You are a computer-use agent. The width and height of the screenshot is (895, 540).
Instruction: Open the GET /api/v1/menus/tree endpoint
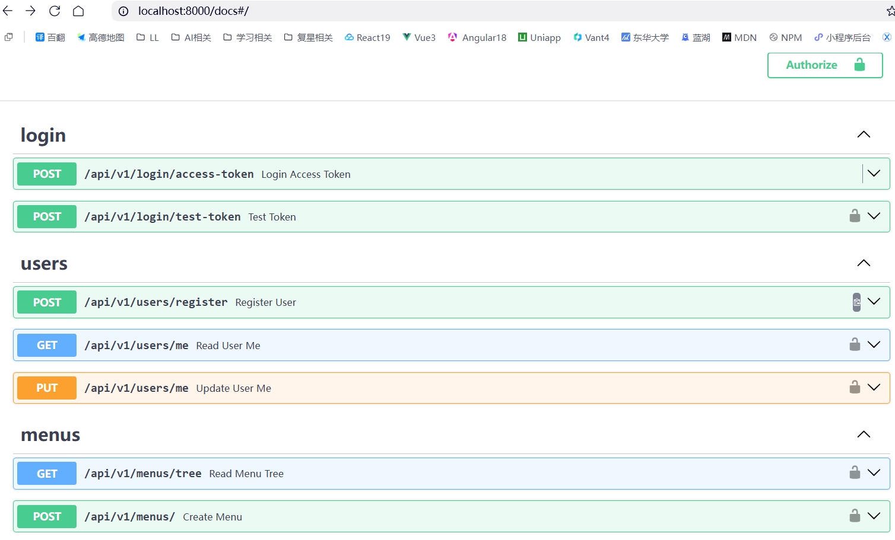[x=142, y=474]
